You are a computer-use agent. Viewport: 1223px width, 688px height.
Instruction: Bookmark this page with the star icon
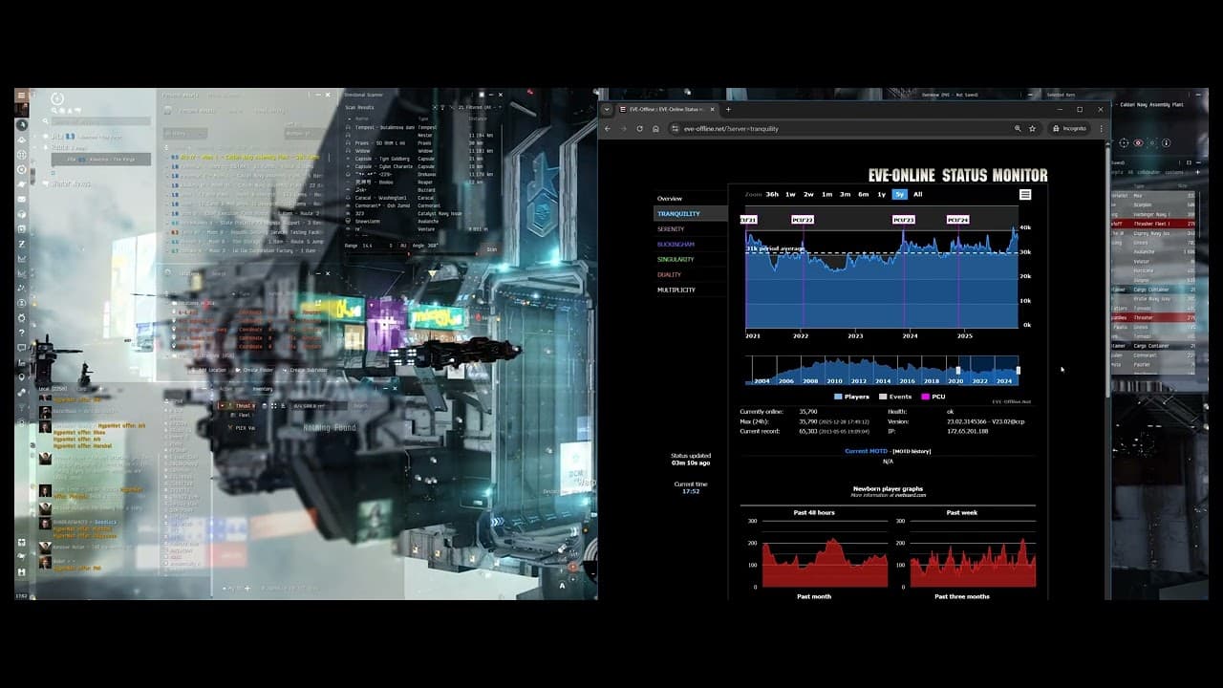tap(1033, 128)
